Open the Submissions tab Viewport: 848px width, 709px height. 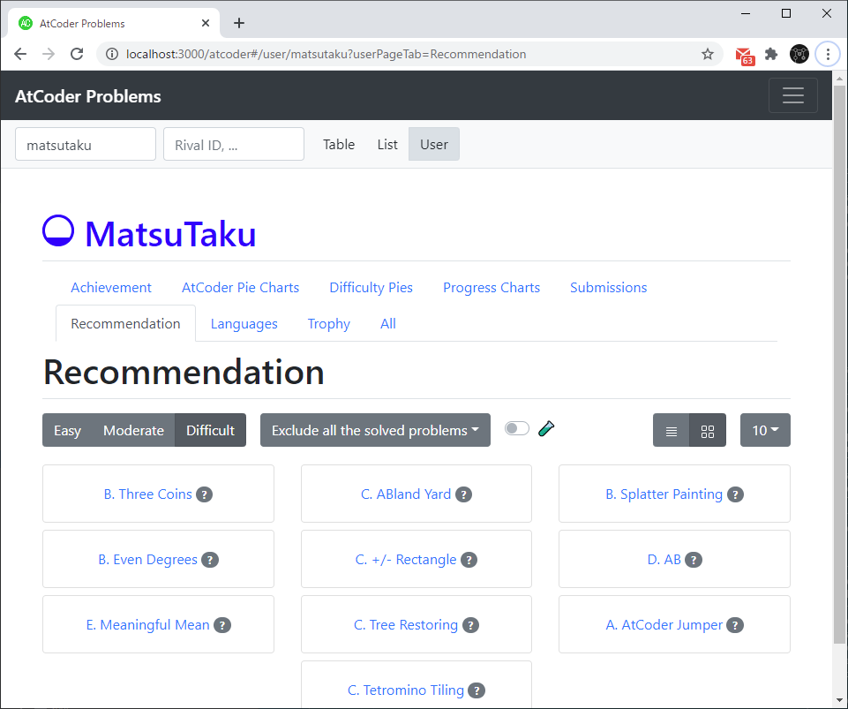(608, 287)
